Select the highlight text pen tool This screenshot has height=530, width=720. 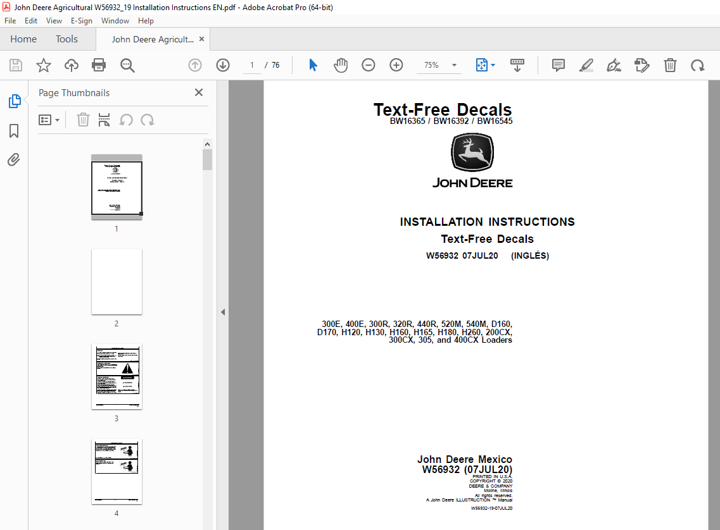[586, 65]
